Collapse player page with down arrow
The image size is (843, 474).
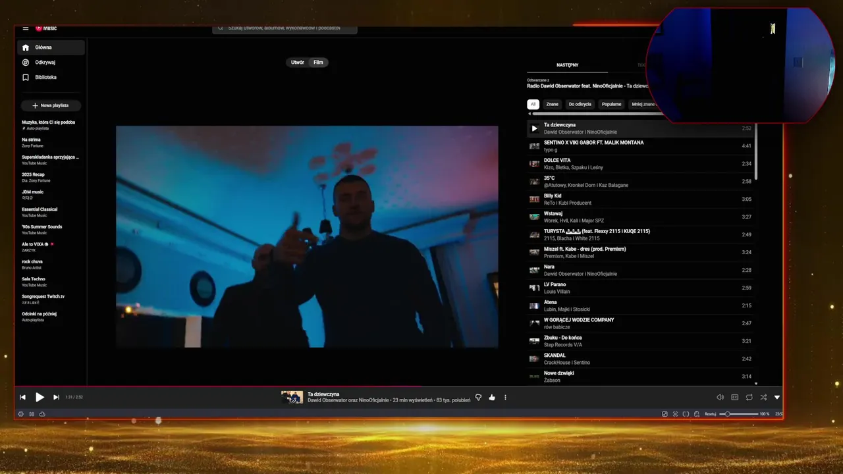(777, 398)
